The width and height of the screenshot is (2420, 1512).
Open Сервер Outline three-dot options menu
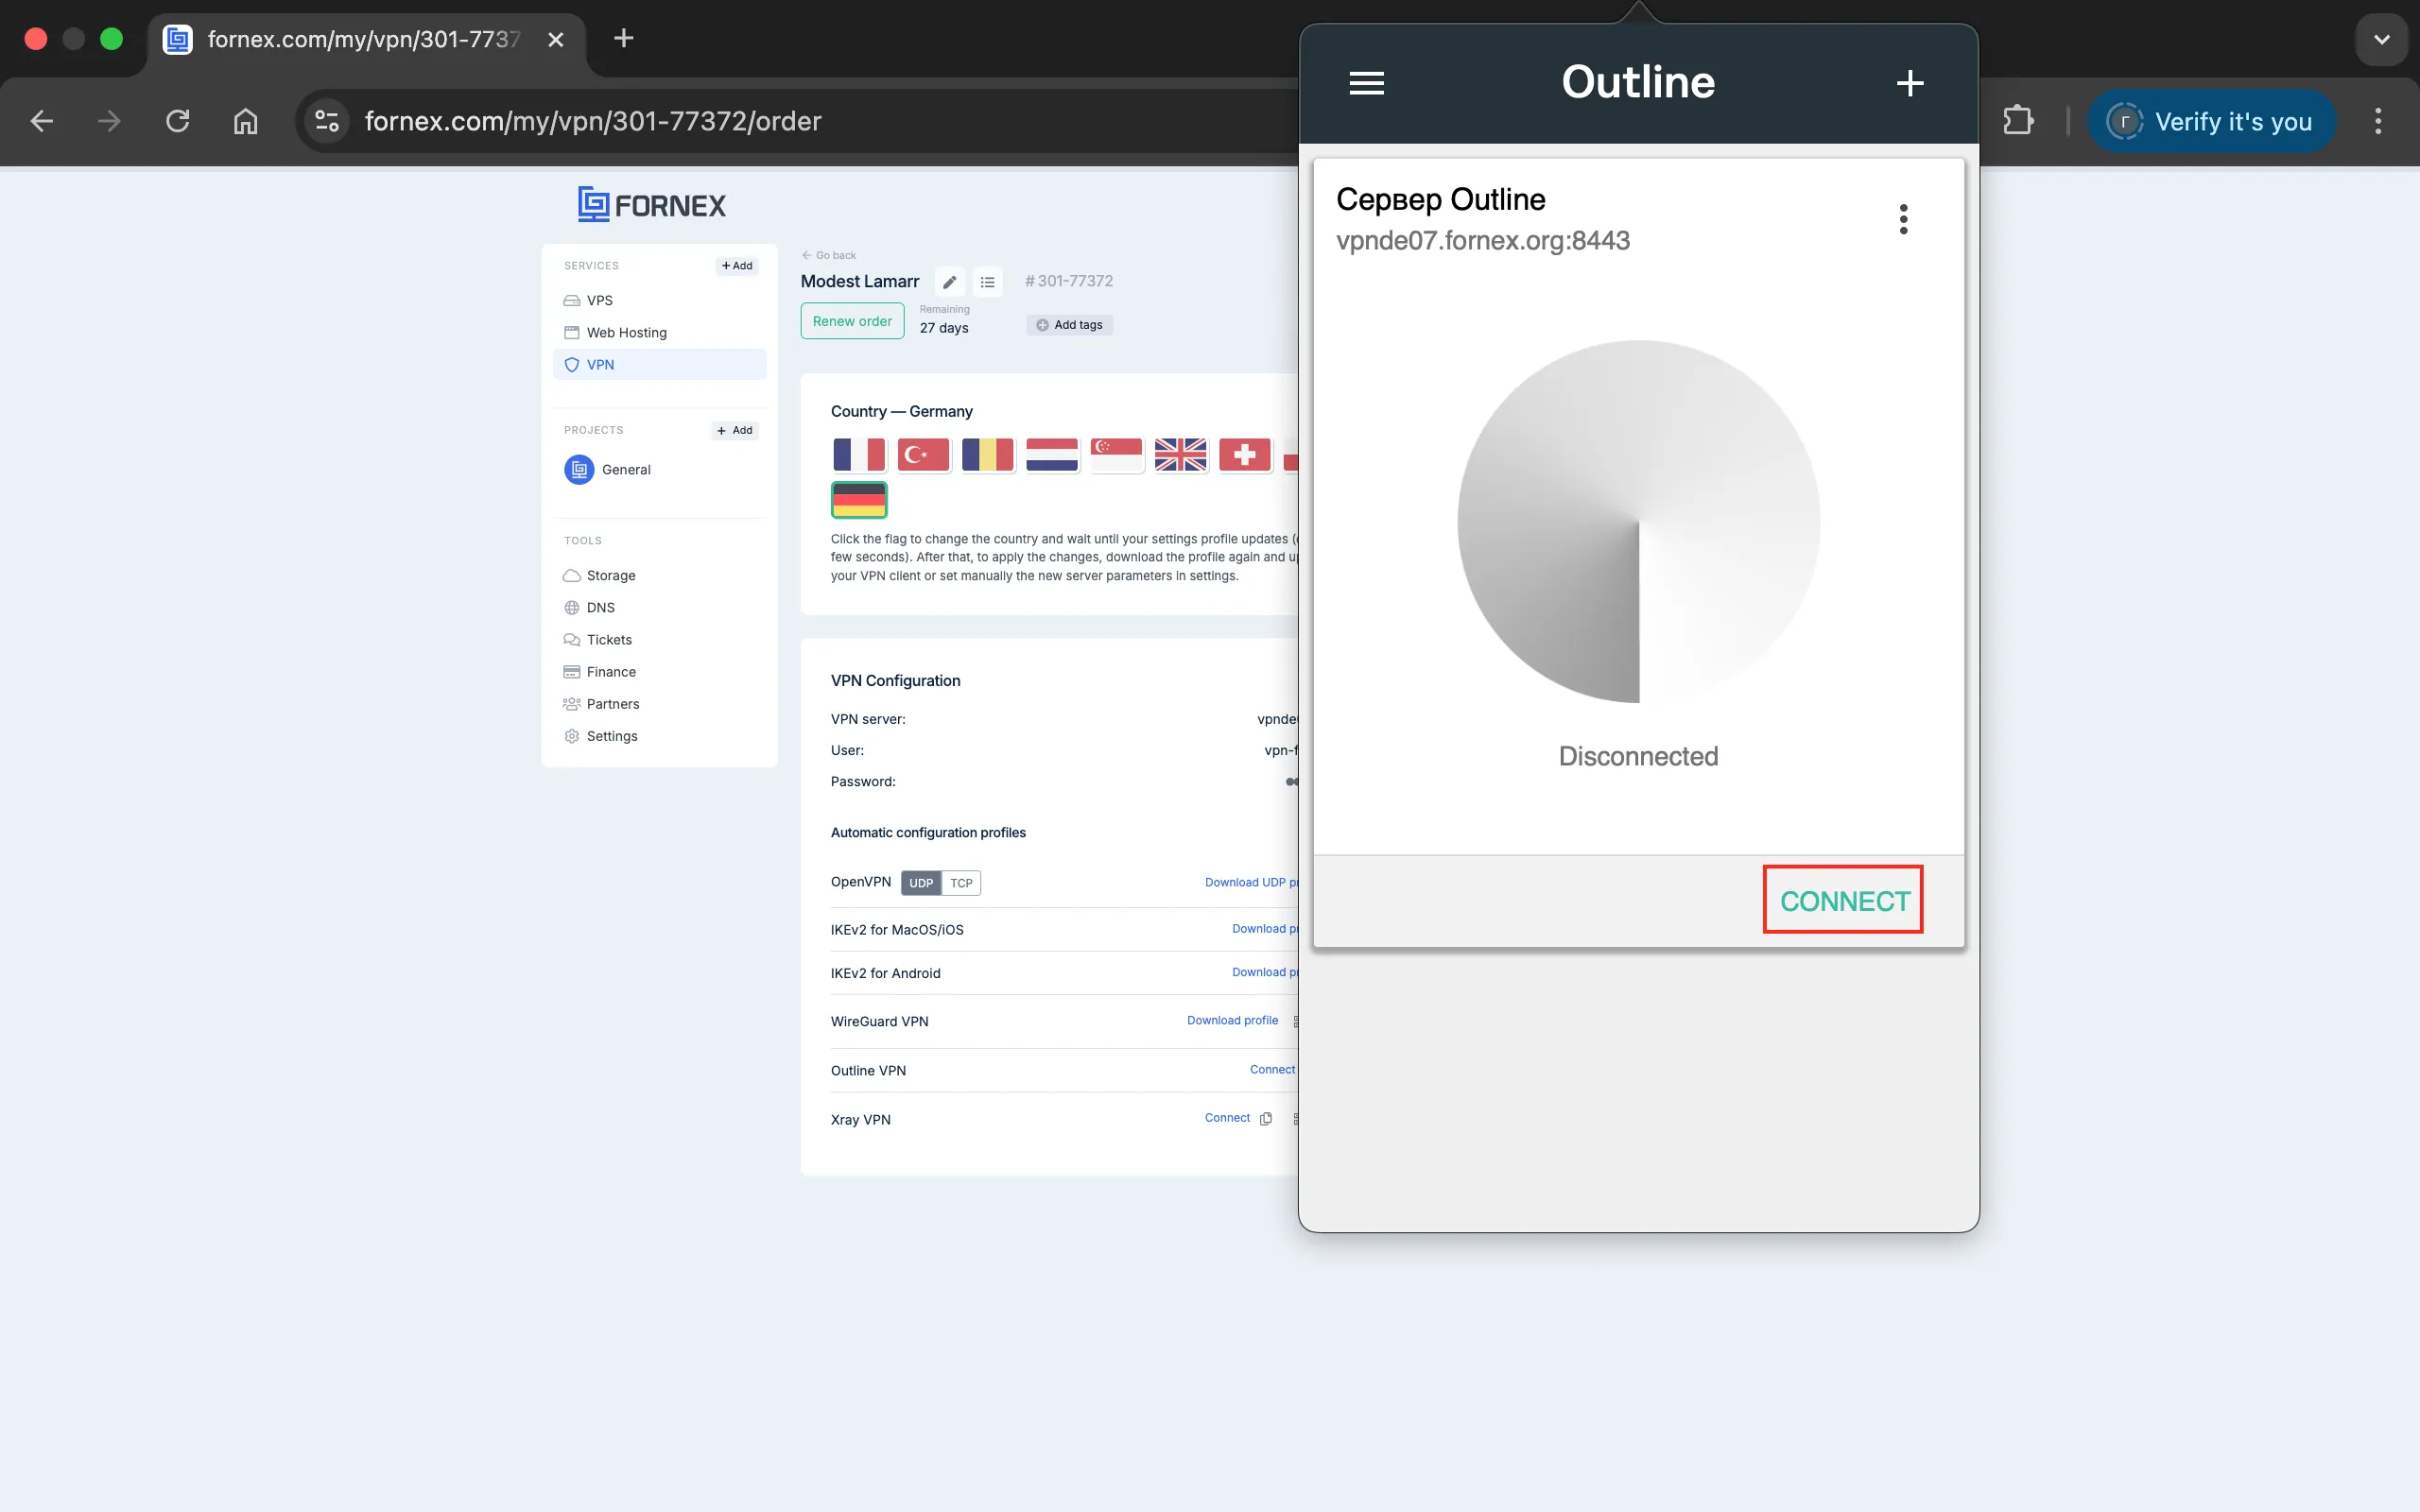tap(1903, 219)
